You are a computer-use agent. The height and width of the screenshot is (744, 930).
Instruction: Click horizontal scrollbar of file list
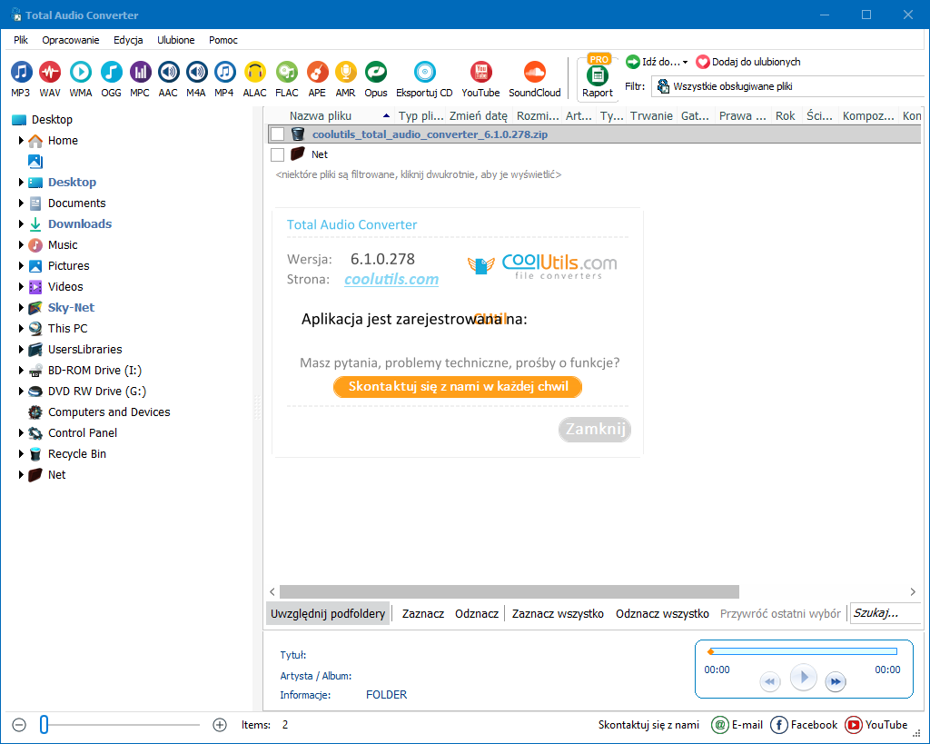[510, 591]
